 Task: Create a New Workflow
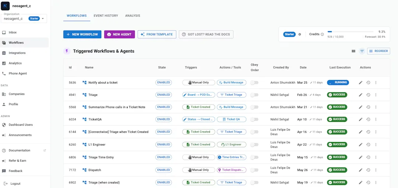(x=82, y=35)
